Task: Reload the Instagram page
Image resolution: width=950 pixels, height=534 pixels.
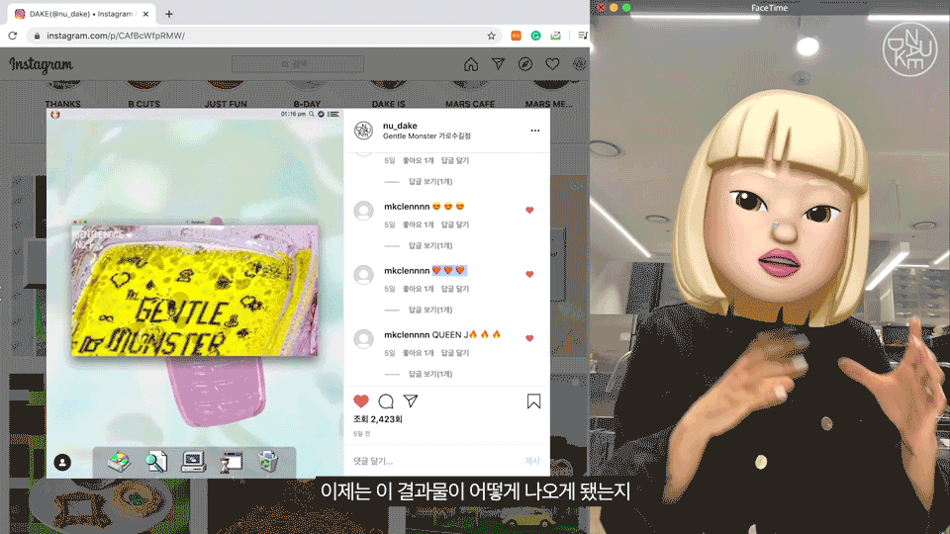Action: pyautogui.click(x=13, y=36)
